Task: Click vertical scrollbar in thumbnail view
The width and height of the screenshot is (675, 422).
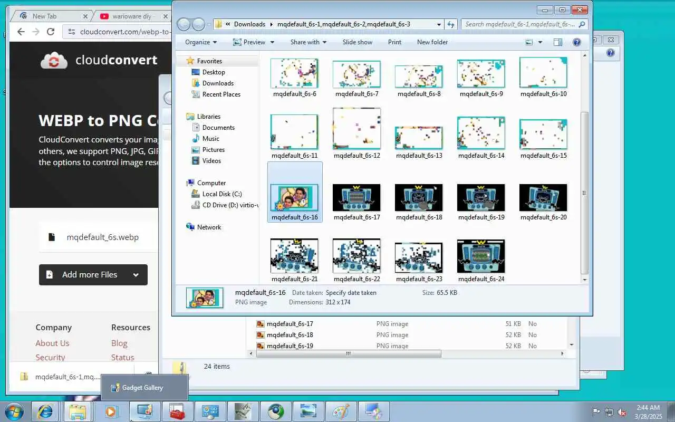Action: 584,193
